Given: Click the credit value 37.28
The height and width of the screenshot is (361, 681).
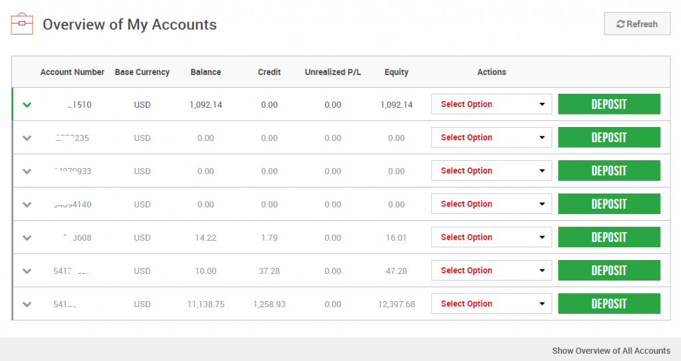Looking at the screenshot, I should tap(269, 271).
